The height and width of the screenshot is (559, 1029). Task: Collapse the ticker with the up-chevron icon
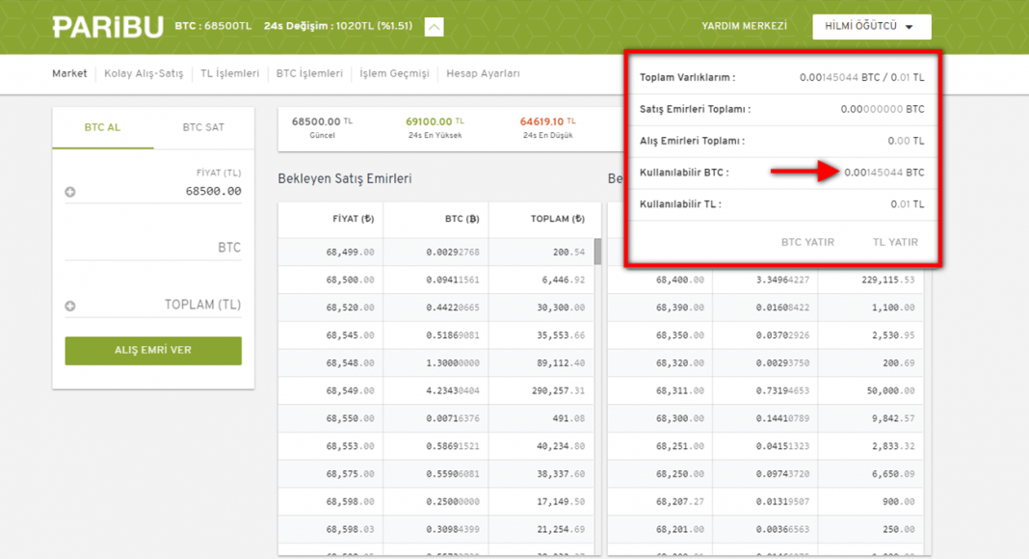click(x=434, y=27)
